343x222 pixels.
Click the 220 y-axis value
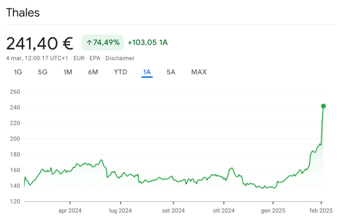tap(15, 123)
